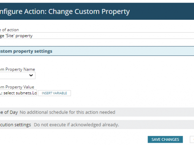Screen dimensions: 194x145
Task: Focus the Name of action text field
Action: [x=97, y=36]
